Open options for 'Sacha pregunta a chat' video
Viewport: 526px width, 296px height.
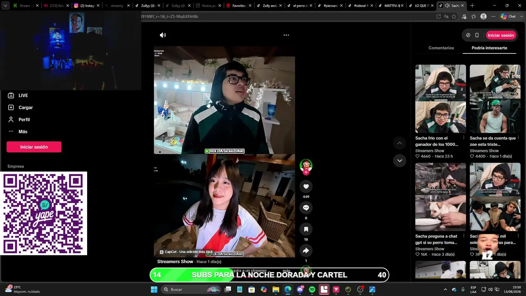[x=464, y=236]
